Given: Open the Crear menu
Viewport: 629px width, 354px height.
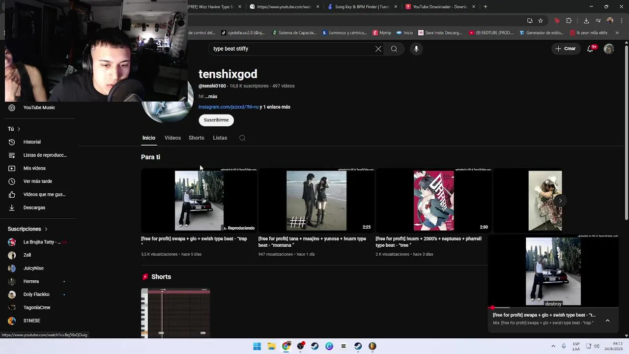Looking at the screenshot, I should (x=566, y=49).
